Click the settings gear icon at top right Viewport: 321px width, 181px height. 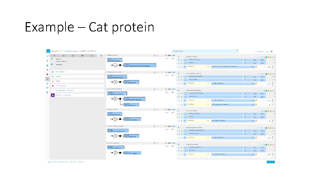point(272,51)
